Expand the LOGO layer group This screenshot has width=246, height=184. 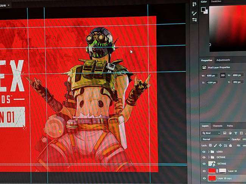(209, 151)
